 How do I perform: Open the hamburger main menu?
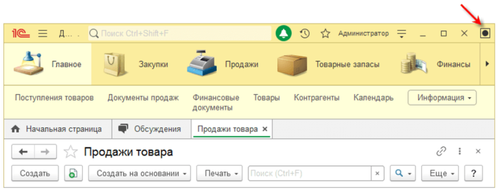pyautogui.click(x=43, y=33)
